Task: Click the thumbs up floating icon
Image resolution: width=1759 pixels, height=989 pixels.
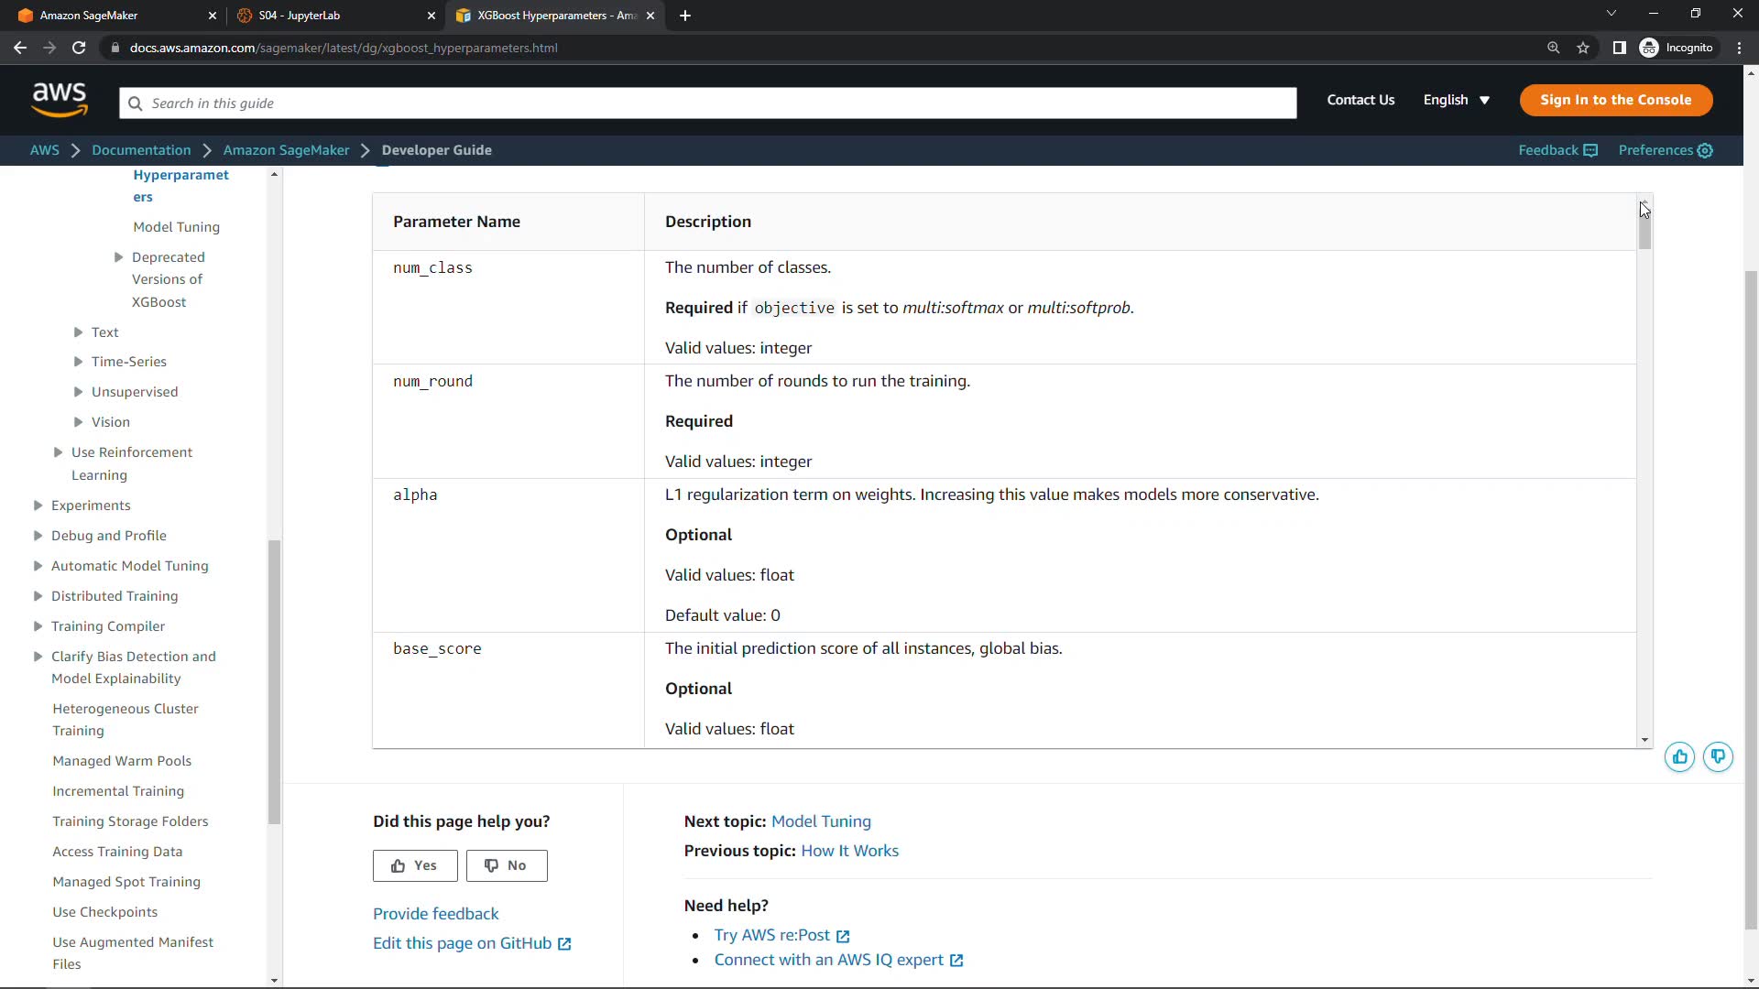Action: coord(1679,757)
